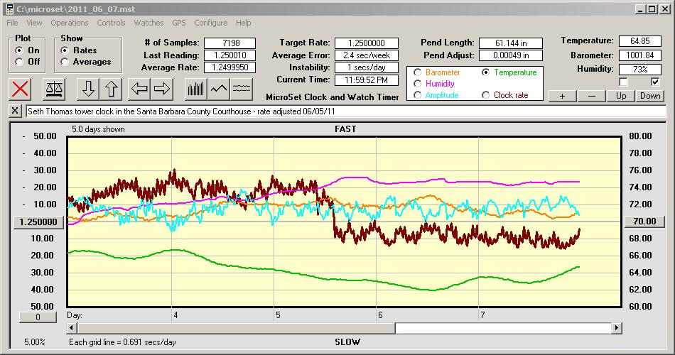The height and width of the screenshot is (355, 675).
Task: Click the up arrow toolbar button
Action: pyautogui.click(x=111, y=89)
